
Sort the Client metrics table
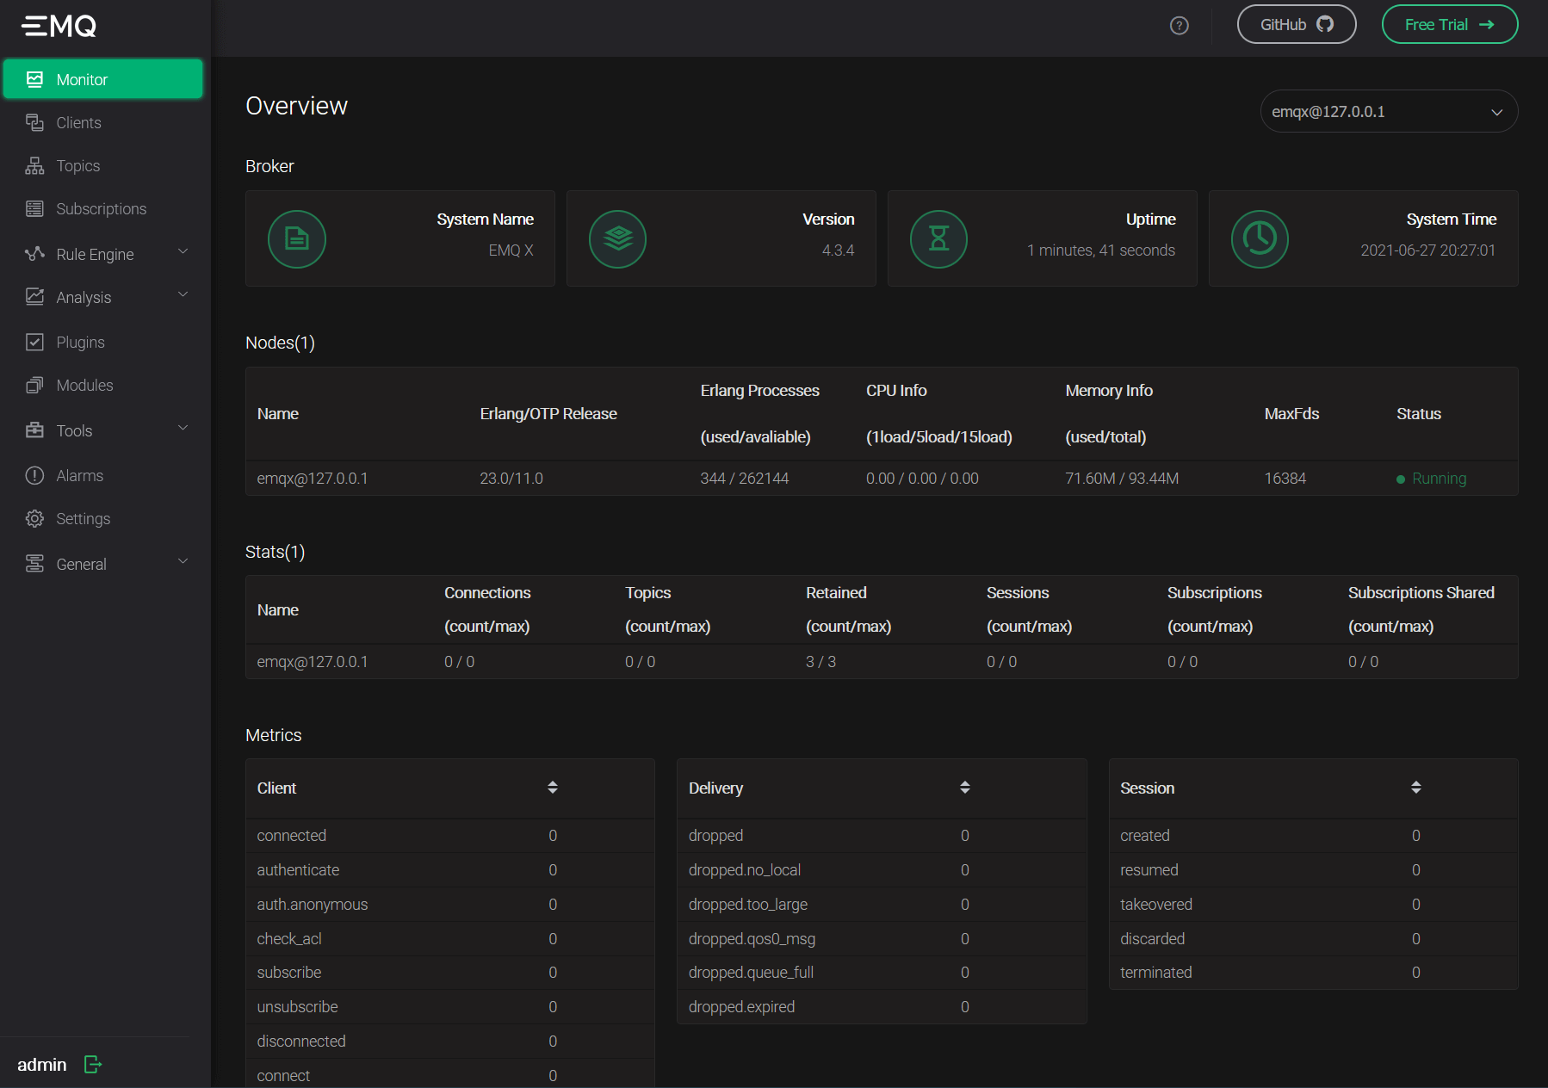553,788
